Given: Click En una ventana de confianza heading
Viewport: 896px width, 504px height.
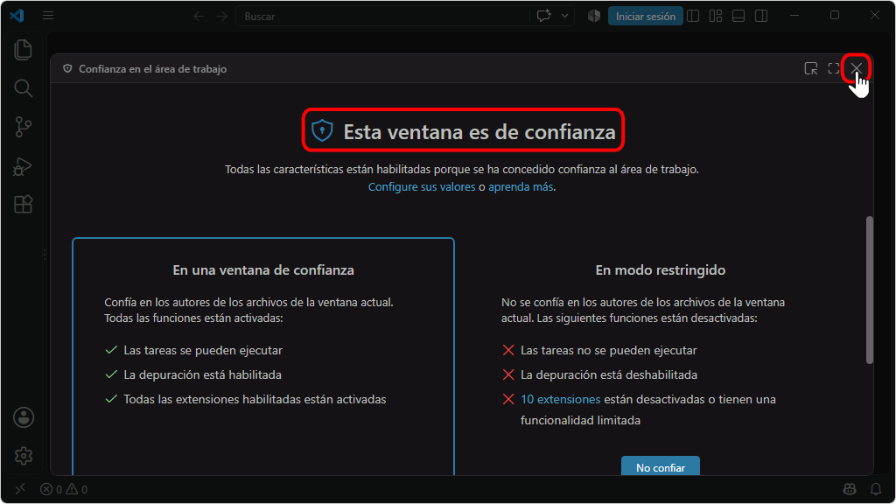Looking at the screenshot, I should click(x=263, y=269).
